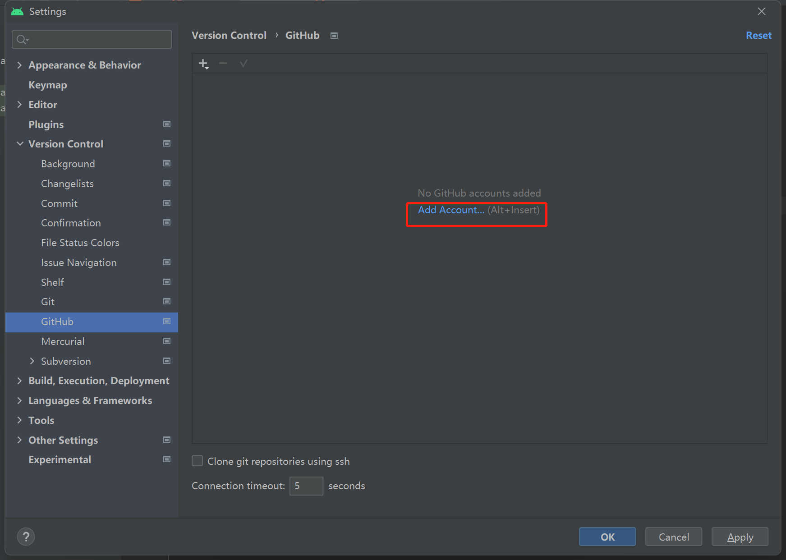Image resolution: width=786 pixels, height=560 pixels.
Task: Expand the Subversion subsection
Action: (32, 361)
